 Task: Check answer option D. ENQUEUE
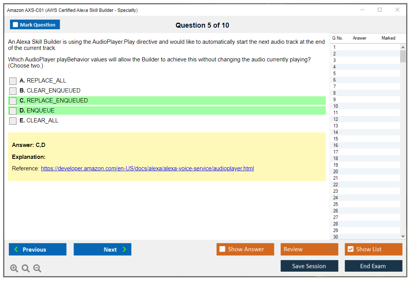pos(13,111)
